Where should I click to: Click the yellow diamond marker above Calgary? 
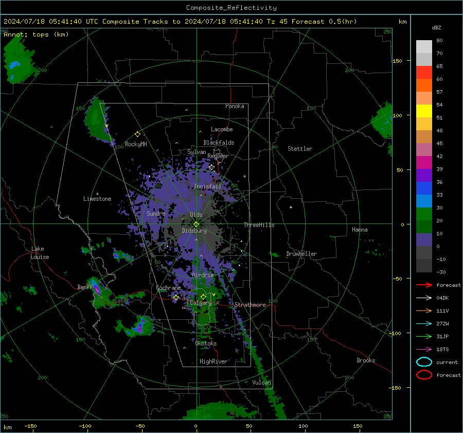(203, 297)
